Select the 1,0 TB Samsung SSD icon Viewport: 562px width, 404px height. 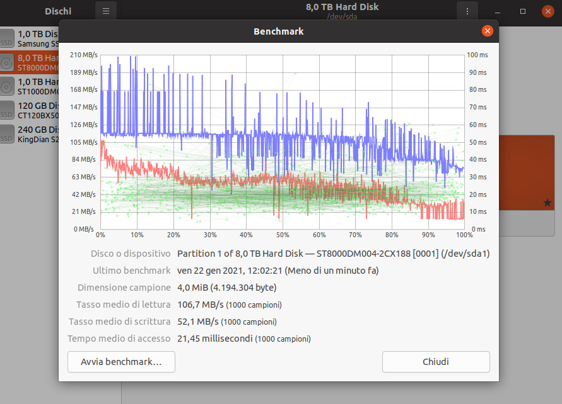[7, 38]
